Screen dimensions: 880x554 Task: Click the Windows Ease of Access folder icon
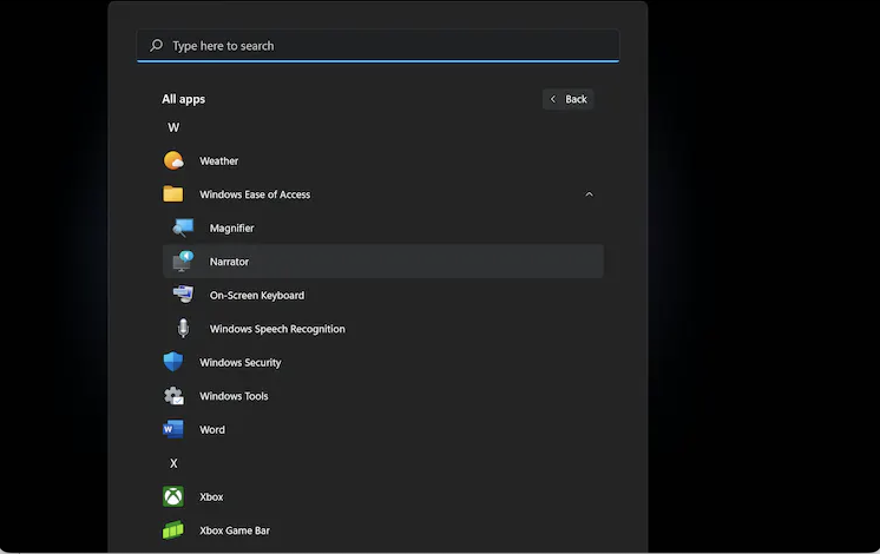tap(172, 194)
